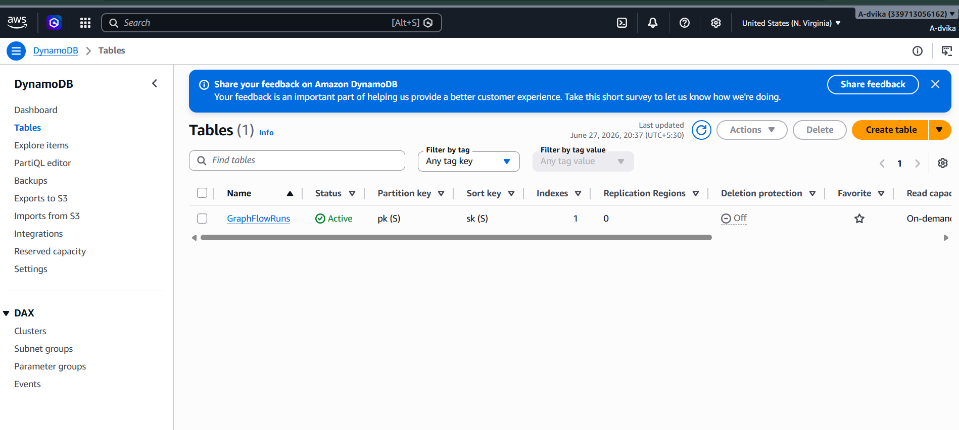Screen dimensions: 959x430
Task: Go to next page of tables
Action: (x=918, y=164)
